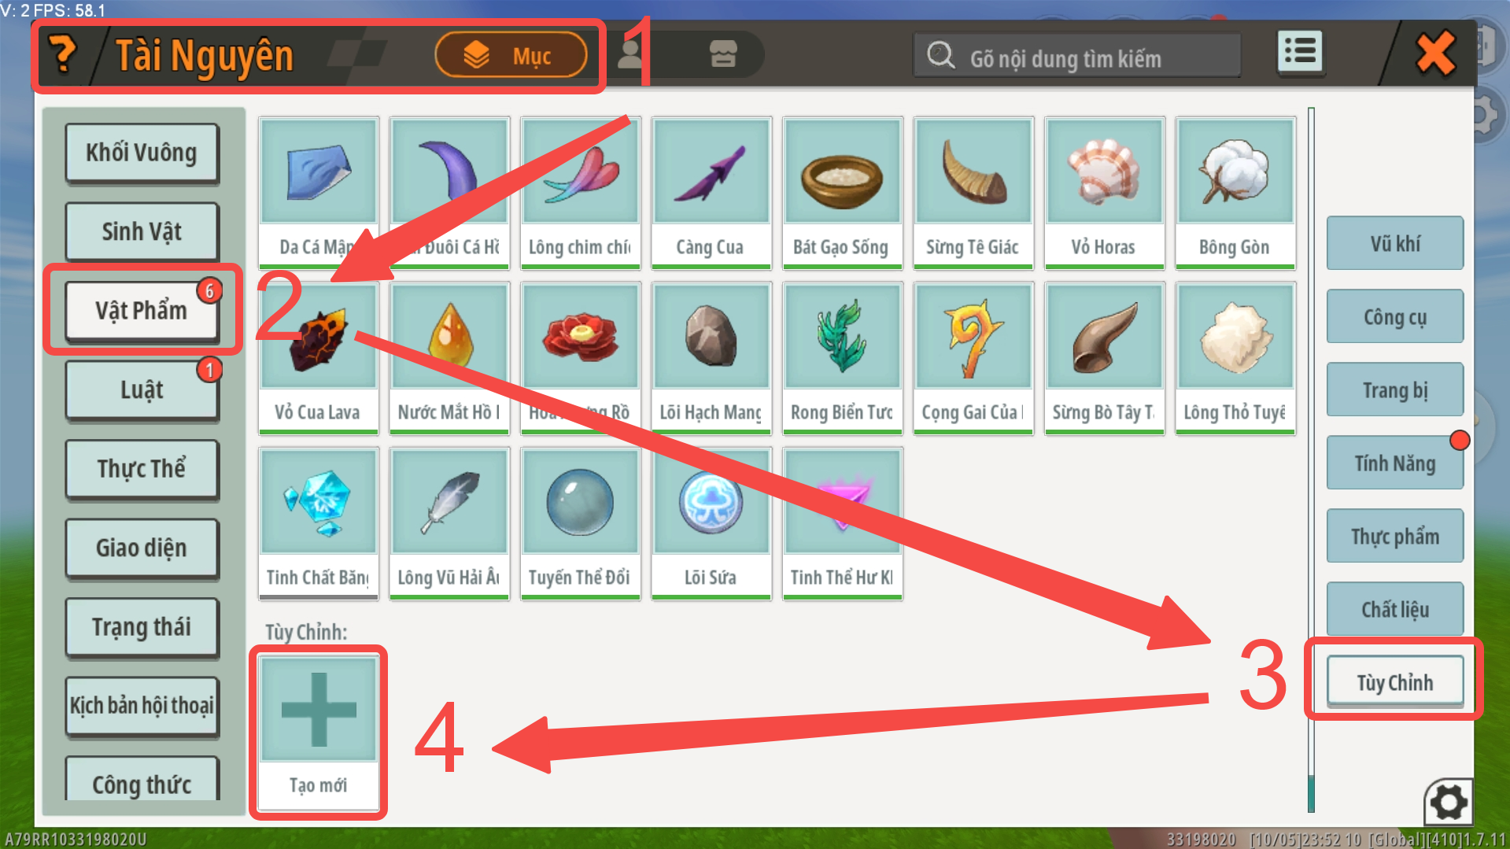Select the Lõi Sứa item
The width and height of the screenshot is (1510, 849).
click(x=711, y=523)
